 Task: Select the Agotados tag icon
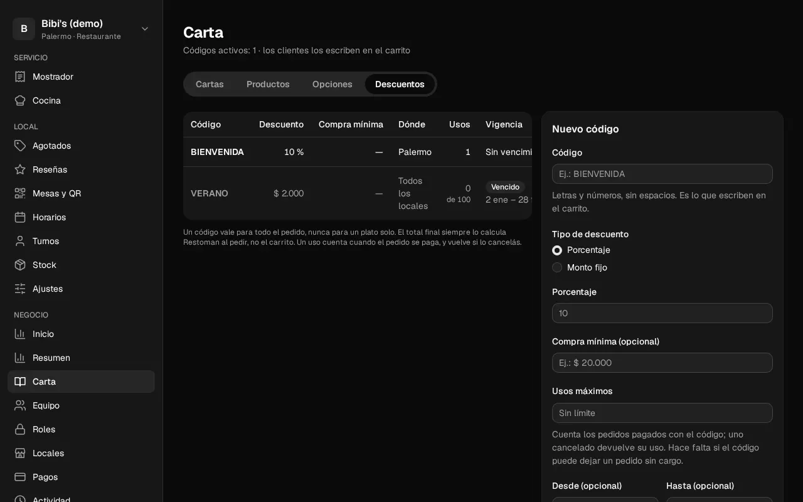point(20,146)
